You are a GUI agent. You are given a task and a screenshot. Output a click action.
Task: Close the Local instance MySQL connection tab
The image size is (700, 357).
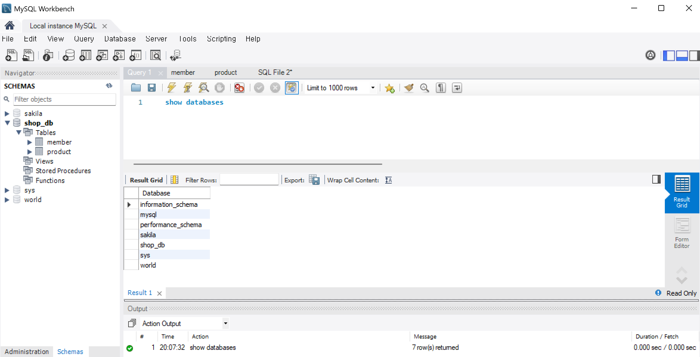point(105,26)
